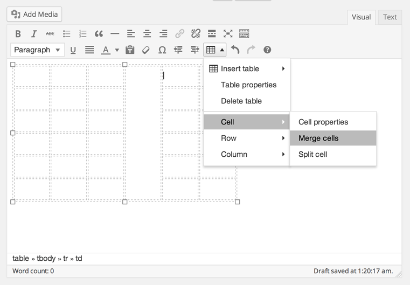The height and width of the screenshot is (285, 410).
Task: Open the Paragraph format dropdown
Action: (37, 50)
